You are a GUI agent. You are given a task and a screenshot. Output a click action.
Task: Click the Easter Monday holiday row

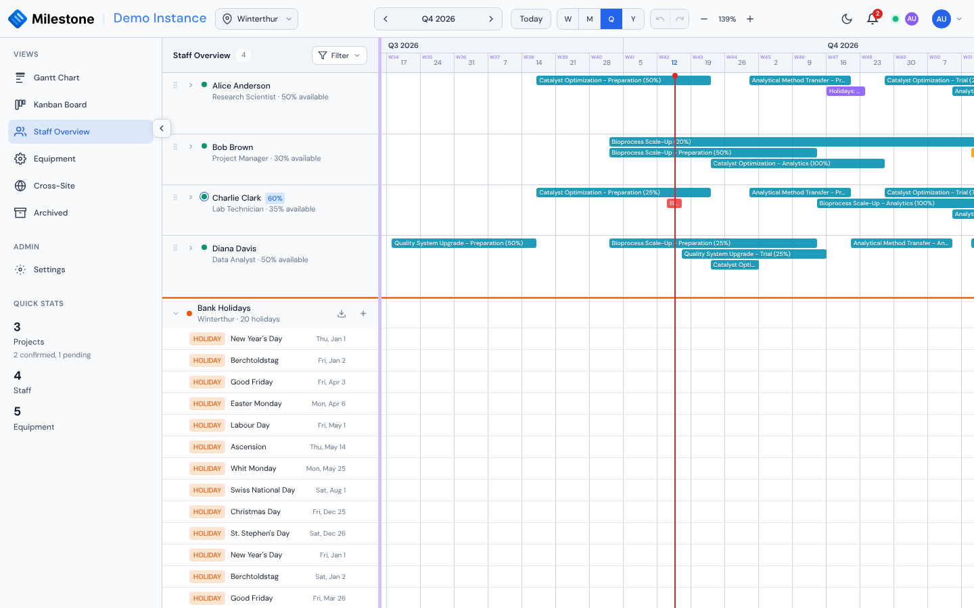tap(271, 404)
